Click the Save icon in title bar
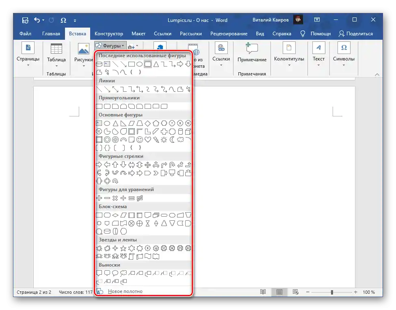Viewport: 396px width, 310px height. pyautogui.click(x=25, y=20)
